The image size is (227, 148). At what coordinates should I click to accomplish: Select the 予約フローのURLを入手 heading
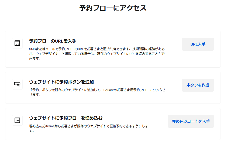[x=53, y=41]
